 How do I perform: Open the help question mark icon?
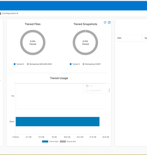tap(109, 23)
